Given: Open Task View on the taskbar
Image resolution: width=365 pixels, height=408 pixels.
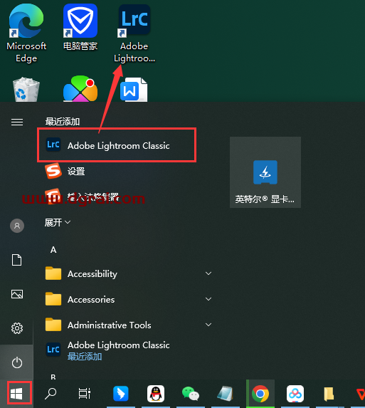Looking at the screenshot, I should coord(85,393).
